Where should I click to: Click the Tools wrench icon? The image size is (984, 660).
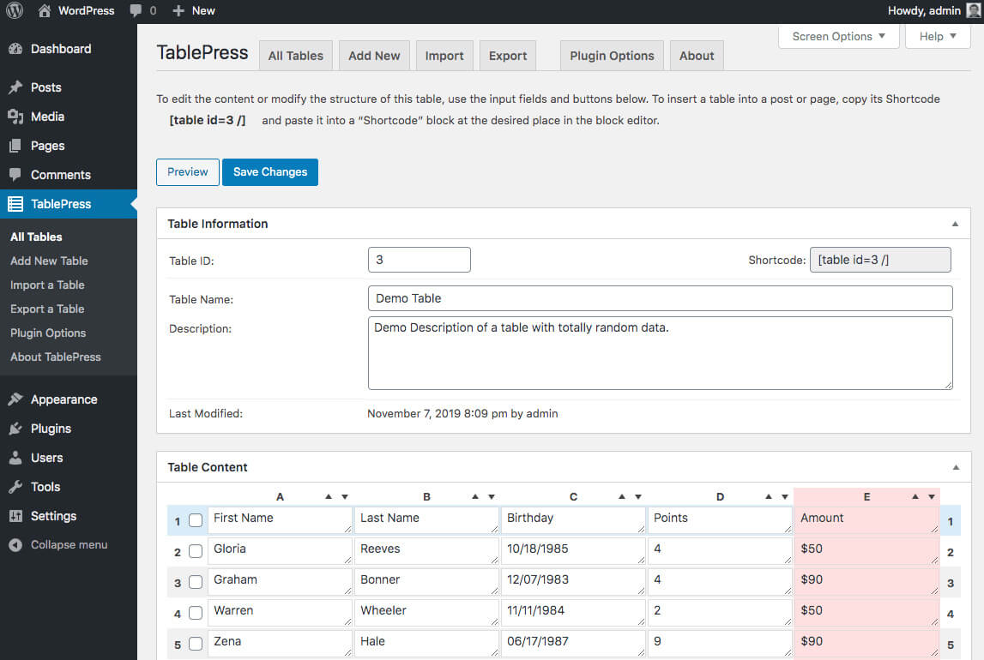click(x=15, y=487)
